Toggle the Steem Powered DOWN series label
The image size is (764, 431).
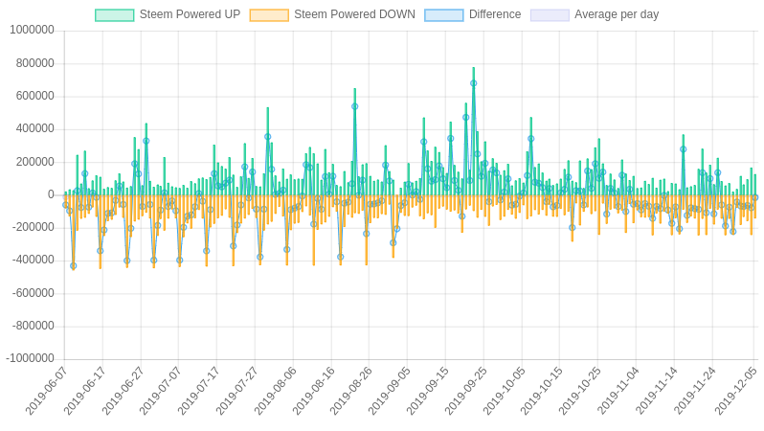354,14
